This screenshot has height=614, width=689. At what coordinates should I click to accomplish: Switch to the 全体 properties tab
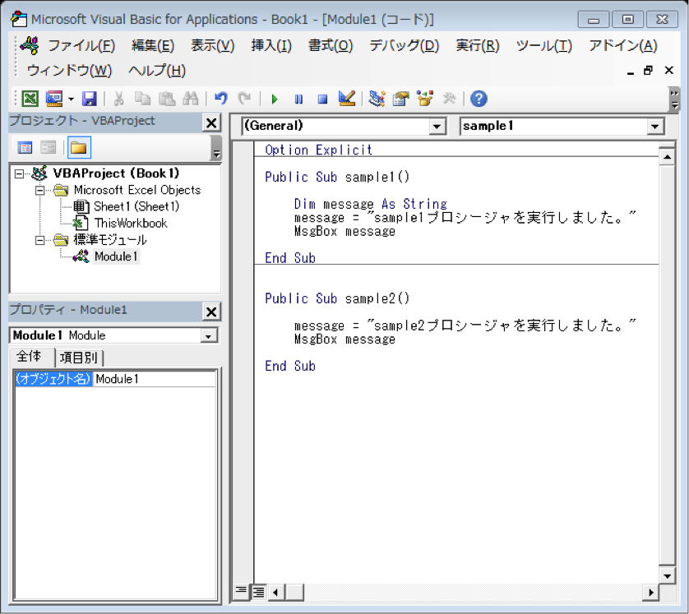[x=29, y=357]
